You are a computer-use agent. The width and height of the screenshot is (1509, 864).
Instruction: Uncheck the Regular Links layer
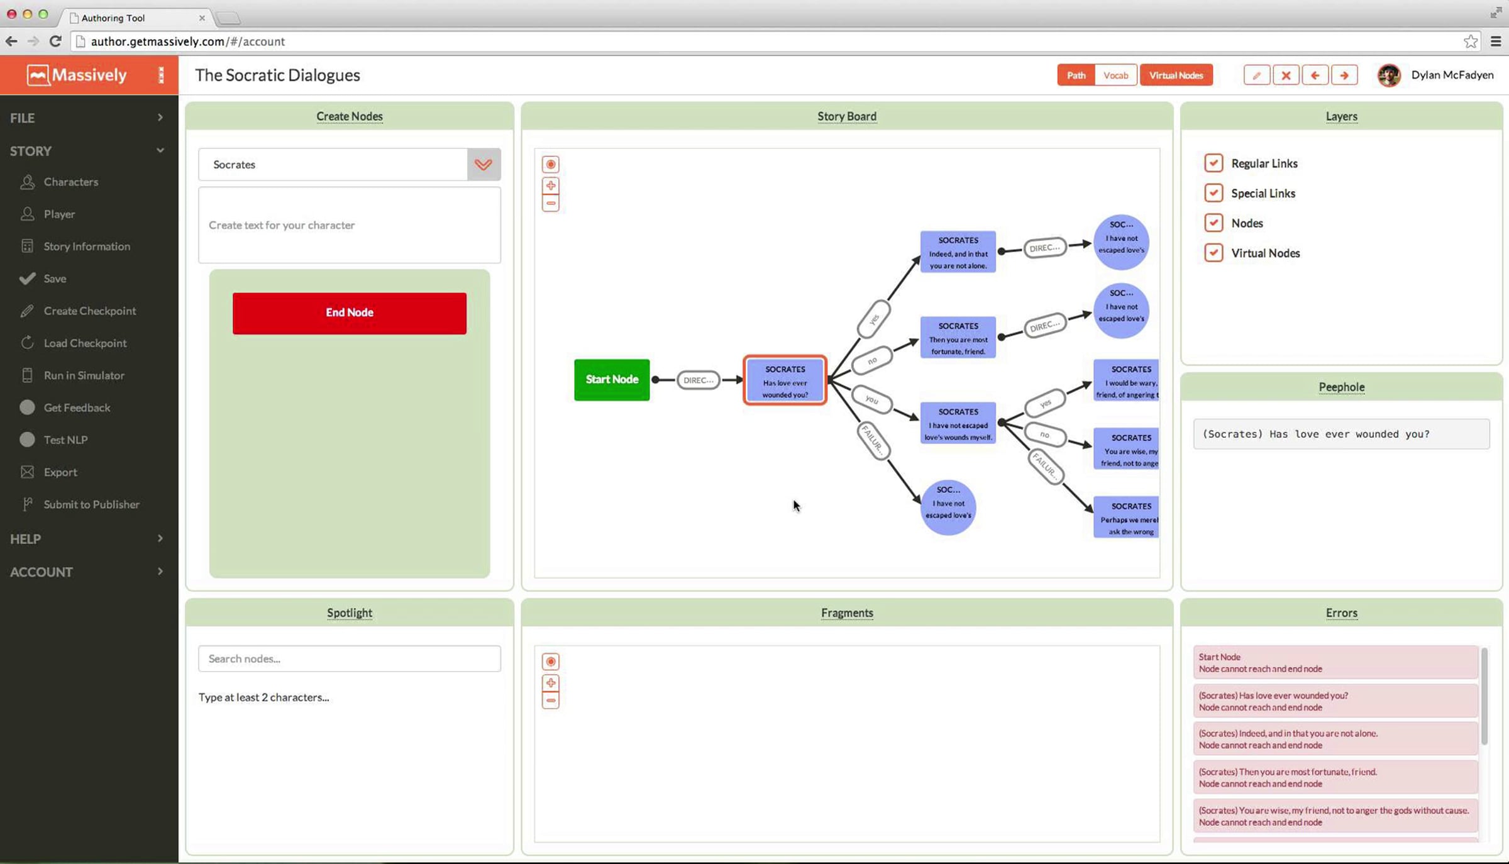point(1213,163)
